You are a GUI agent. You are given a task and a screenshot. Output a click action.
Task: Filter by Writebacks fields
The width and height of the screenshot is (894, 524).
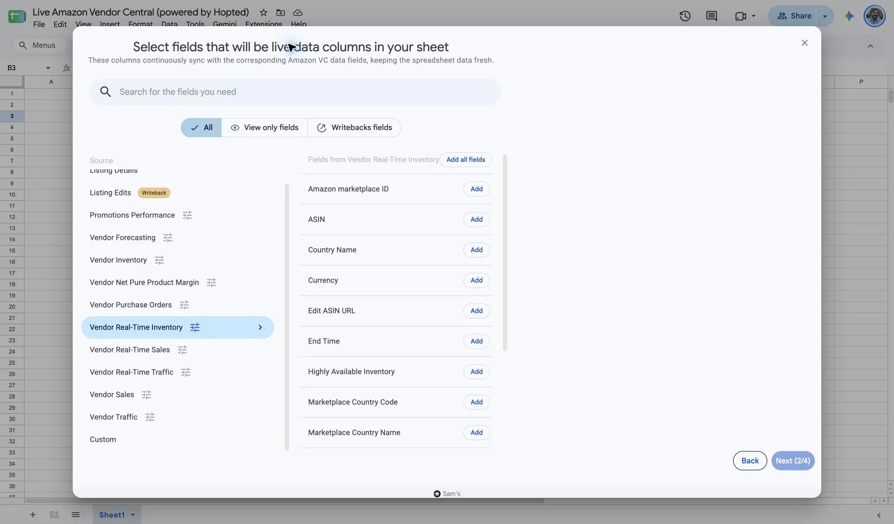point(354,128)
